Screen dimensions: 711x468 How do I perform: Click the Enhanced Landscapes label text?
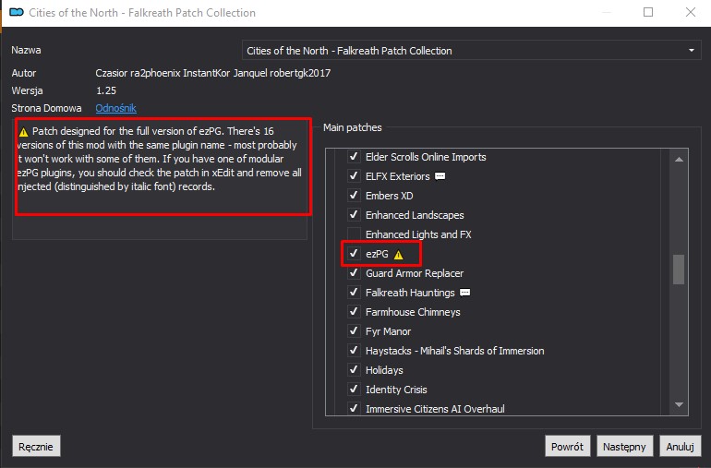[415, 215]
